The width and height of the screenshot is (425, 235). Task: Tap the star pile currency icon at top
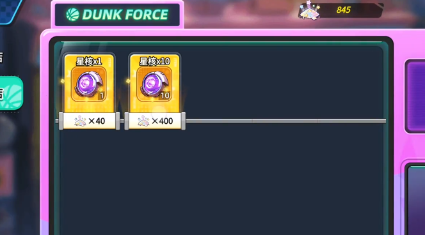tap(310, 11)
